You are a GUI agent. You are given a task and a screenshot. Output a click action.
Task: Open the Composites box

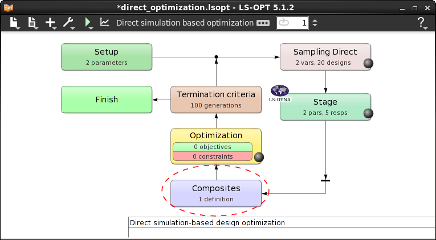pyautogui.click(x=216, y=193)
